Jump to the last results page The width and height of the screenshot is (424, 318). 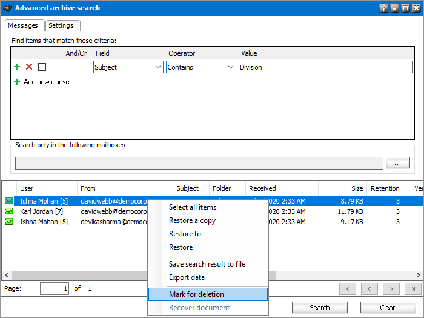[413, 289]
